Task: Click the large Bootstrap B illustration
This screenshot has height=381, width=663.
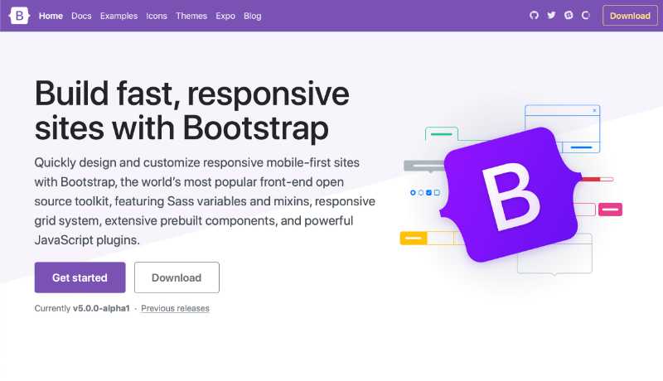Action: [x=511, y=195]
